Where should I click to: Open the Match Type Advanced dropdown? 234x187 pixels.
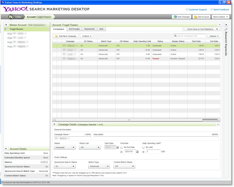(x=99, y=166)
